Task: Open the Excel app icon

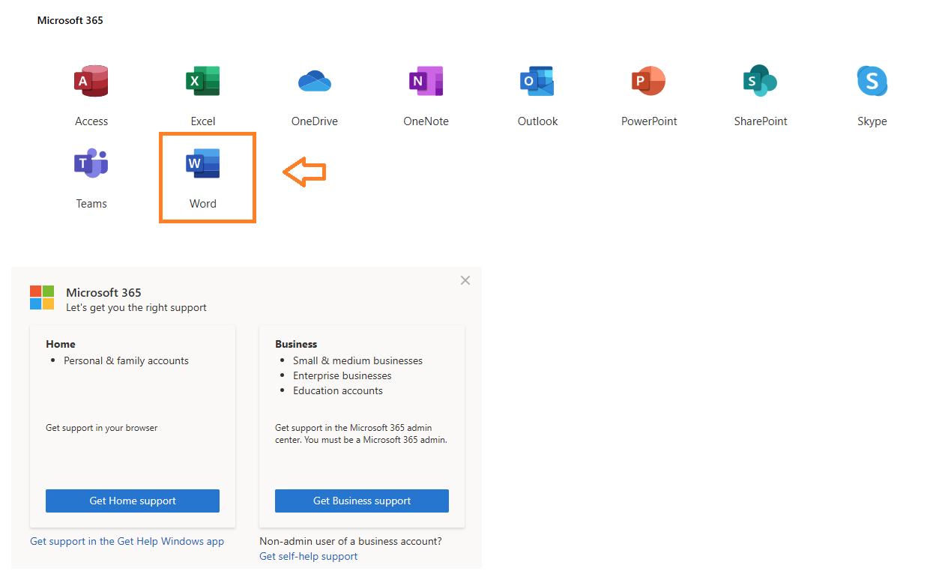Action: (x=202, y=81)
